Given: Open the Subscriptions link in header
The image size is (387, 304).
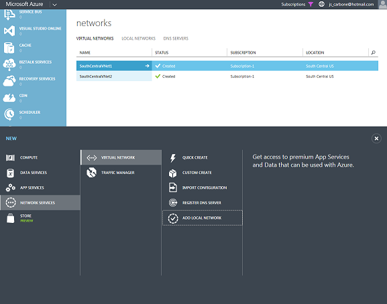Looking at the screenshot, I should point(293,5).
